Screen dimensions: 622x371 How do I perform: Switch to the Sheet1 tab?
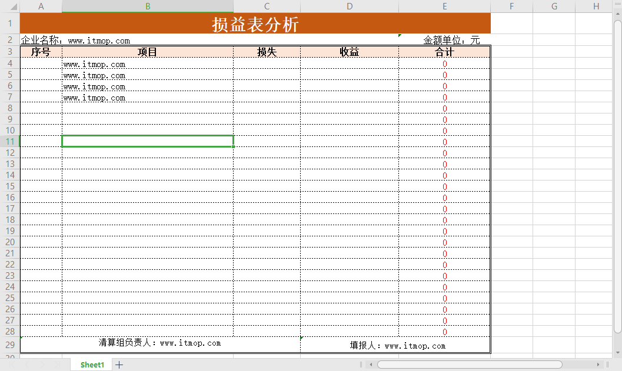tap(92, 365)
